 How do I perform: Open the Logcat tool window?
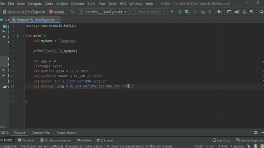tap(105, 140)
